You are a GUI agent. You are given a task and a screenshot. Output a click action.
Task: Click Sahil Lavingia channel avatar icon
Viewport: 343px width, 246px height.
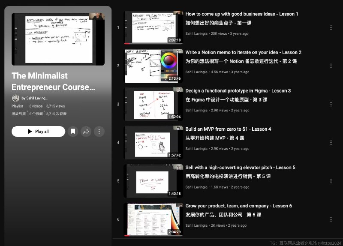point(15,98)
